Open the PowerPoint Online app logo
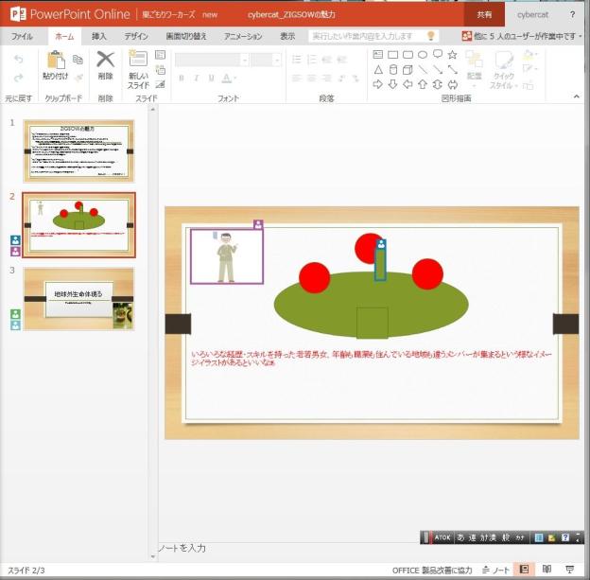 coord(14,14)
